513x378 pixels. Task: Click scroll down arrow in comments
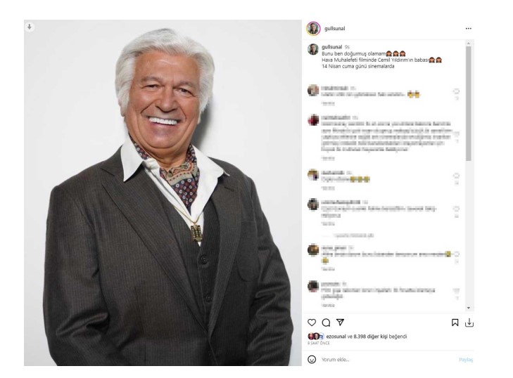[x=469, y=308]
